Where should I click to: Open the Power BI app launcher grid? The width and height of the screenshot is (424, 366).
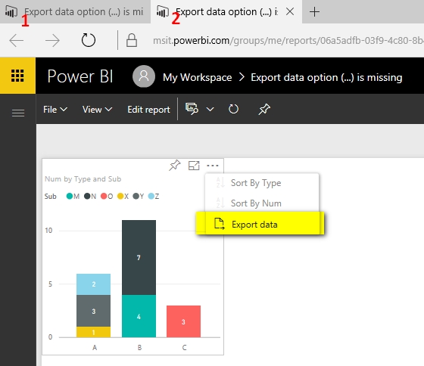[17, 76]
